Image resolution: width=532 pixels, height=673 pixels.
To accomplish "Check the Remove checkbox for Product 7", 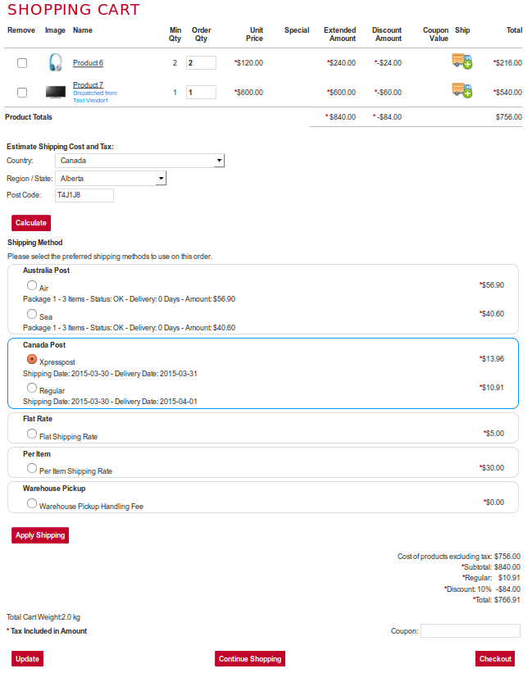I will pyautogui.click(x=21, y=90).
